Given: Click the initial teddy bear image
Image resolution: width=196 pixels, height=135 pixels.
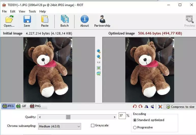Looking at the screenshot, I should point(48,70).
